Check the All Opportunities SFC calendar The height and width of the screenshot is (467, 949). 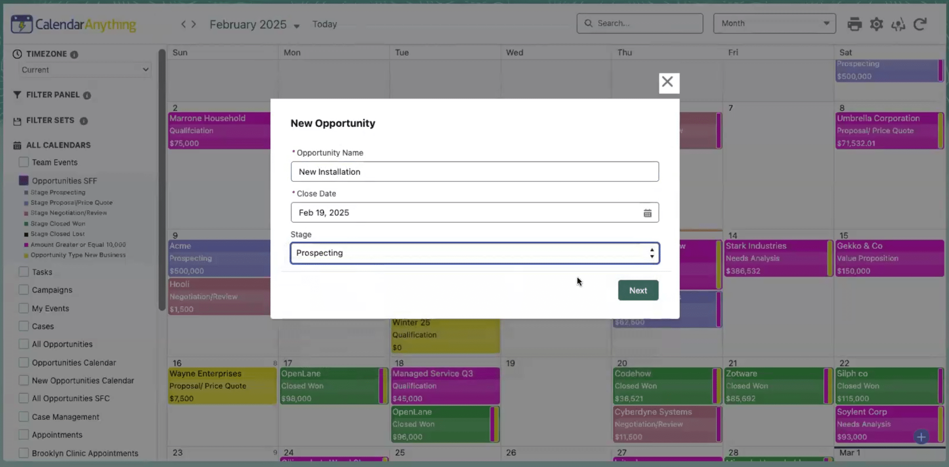point(24,398)
